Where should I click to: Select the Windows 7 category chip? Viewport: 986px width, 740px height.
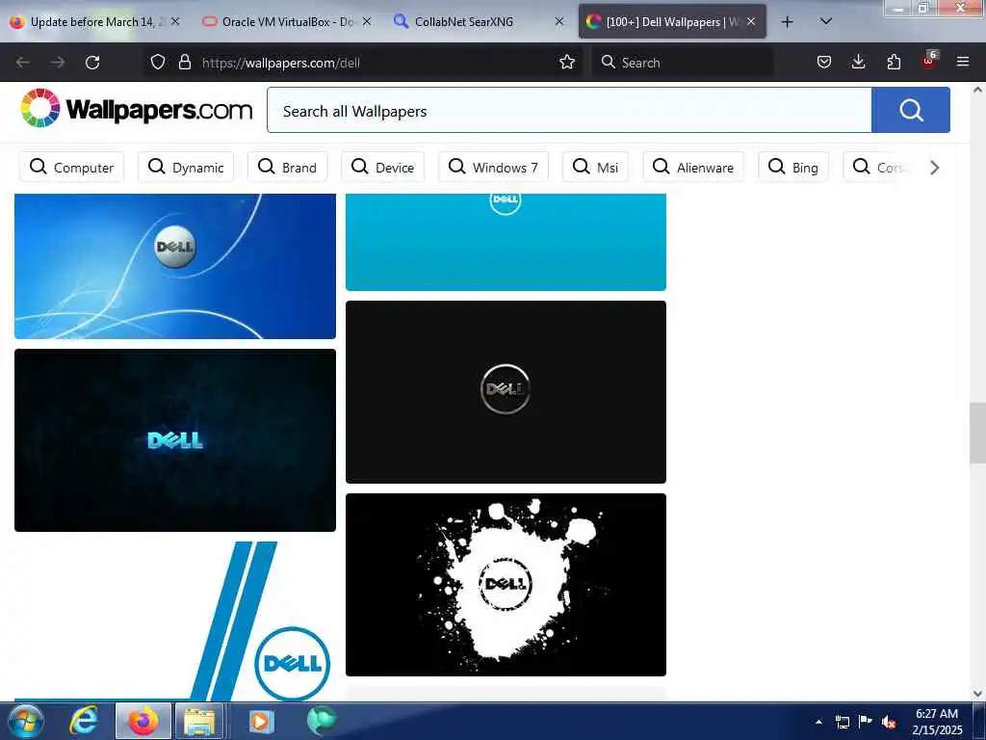point(493,167)
